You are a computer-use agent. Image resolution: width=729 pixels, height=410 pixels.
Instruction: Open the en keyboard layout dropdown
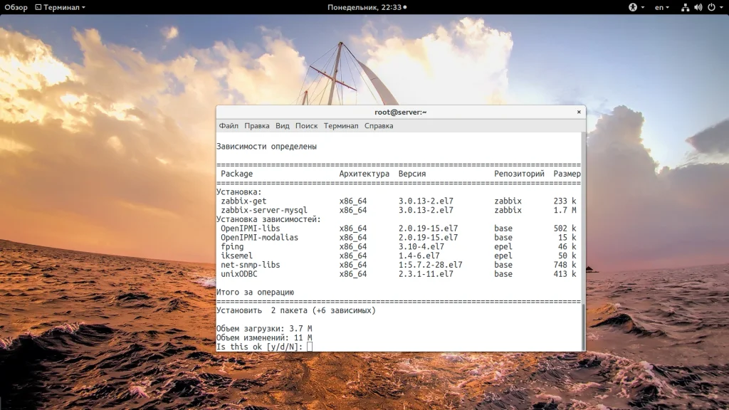pos(662,7)
